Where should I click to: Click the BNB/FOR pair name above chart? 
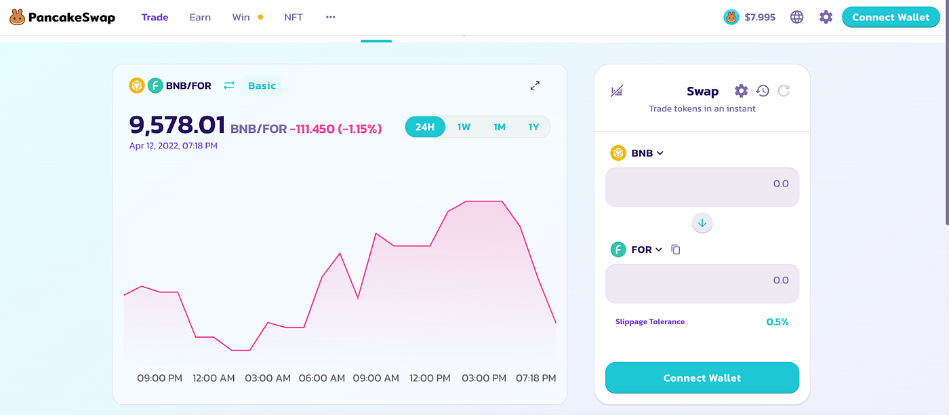(x=188, y=85)
